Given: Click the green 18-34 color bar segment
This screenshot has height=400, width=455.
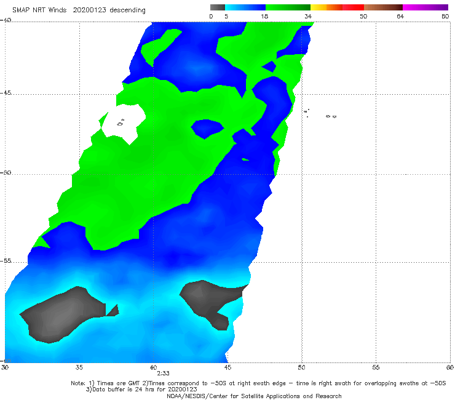Looking at the screenshot, I should click(x=288, y=7).
